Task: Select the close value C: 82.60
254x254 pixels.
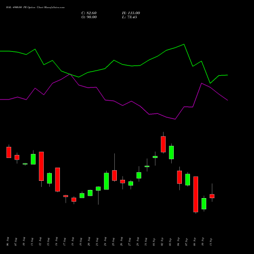Action: [x=89, y=13]
